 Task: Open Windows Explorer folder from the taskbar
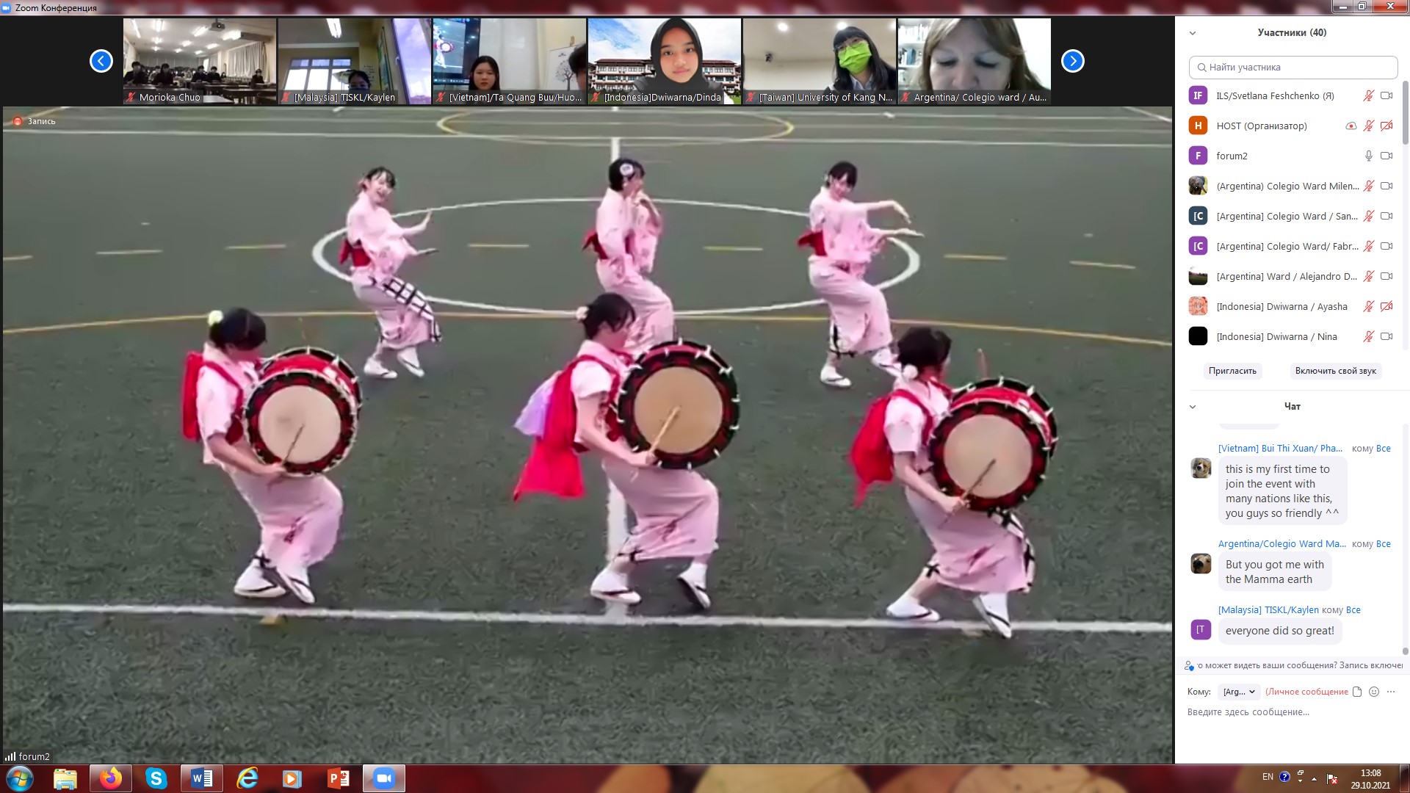[x=65, y=778]
